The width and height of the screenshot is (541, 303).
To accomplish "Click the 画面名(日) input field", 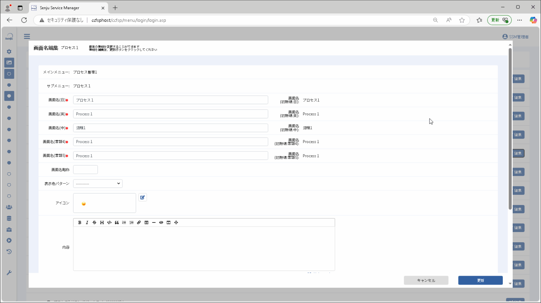I will pos(171,100).
